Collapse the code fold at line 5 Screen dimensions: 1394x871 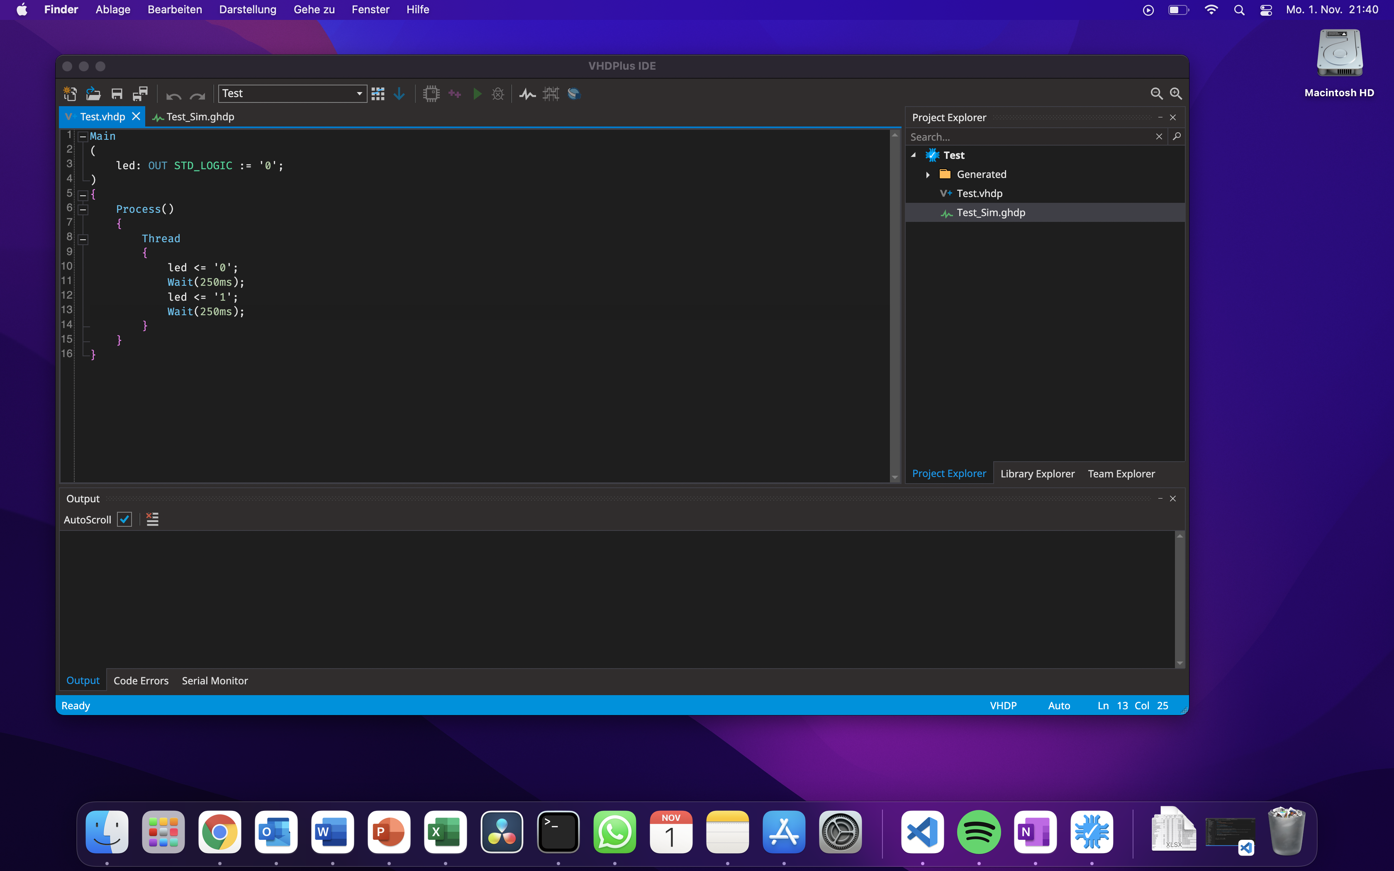83,195
